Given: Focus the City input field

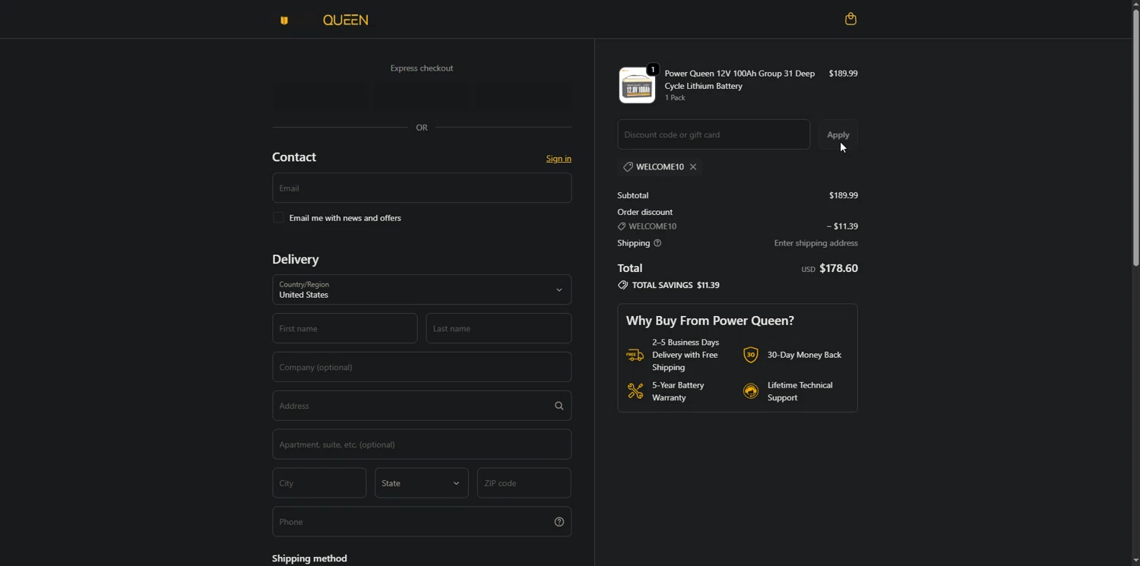Looking at the screenshot, I should pyautogui.click(x=319, y=483).
